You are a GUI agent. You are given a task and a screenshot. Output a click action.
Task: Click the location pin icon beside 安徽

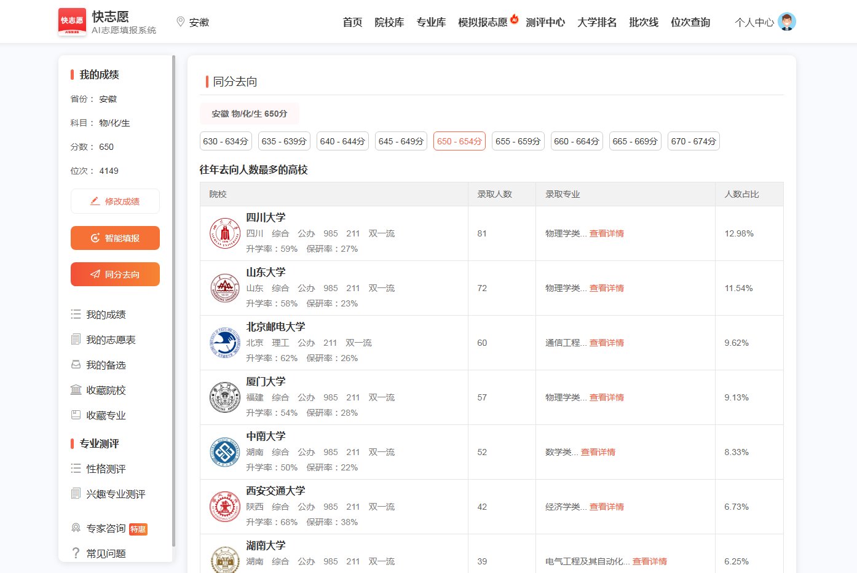(x=181, y=21)
